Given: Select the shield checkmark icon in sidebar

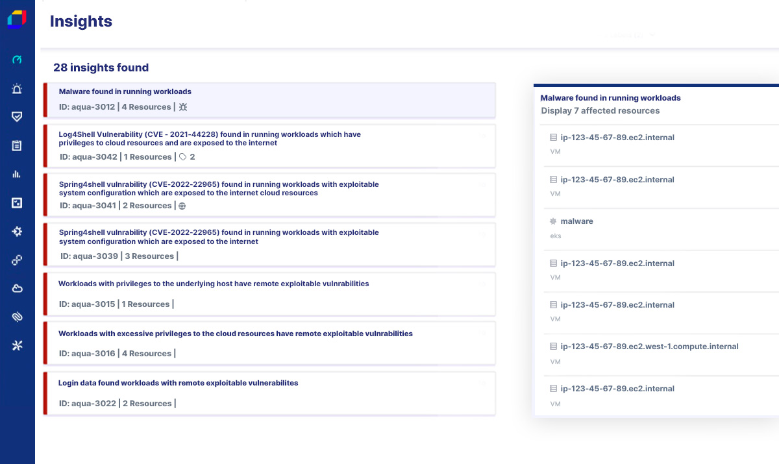Looking at the screenshot, I should pyautogui.click(x=18, y=117).
